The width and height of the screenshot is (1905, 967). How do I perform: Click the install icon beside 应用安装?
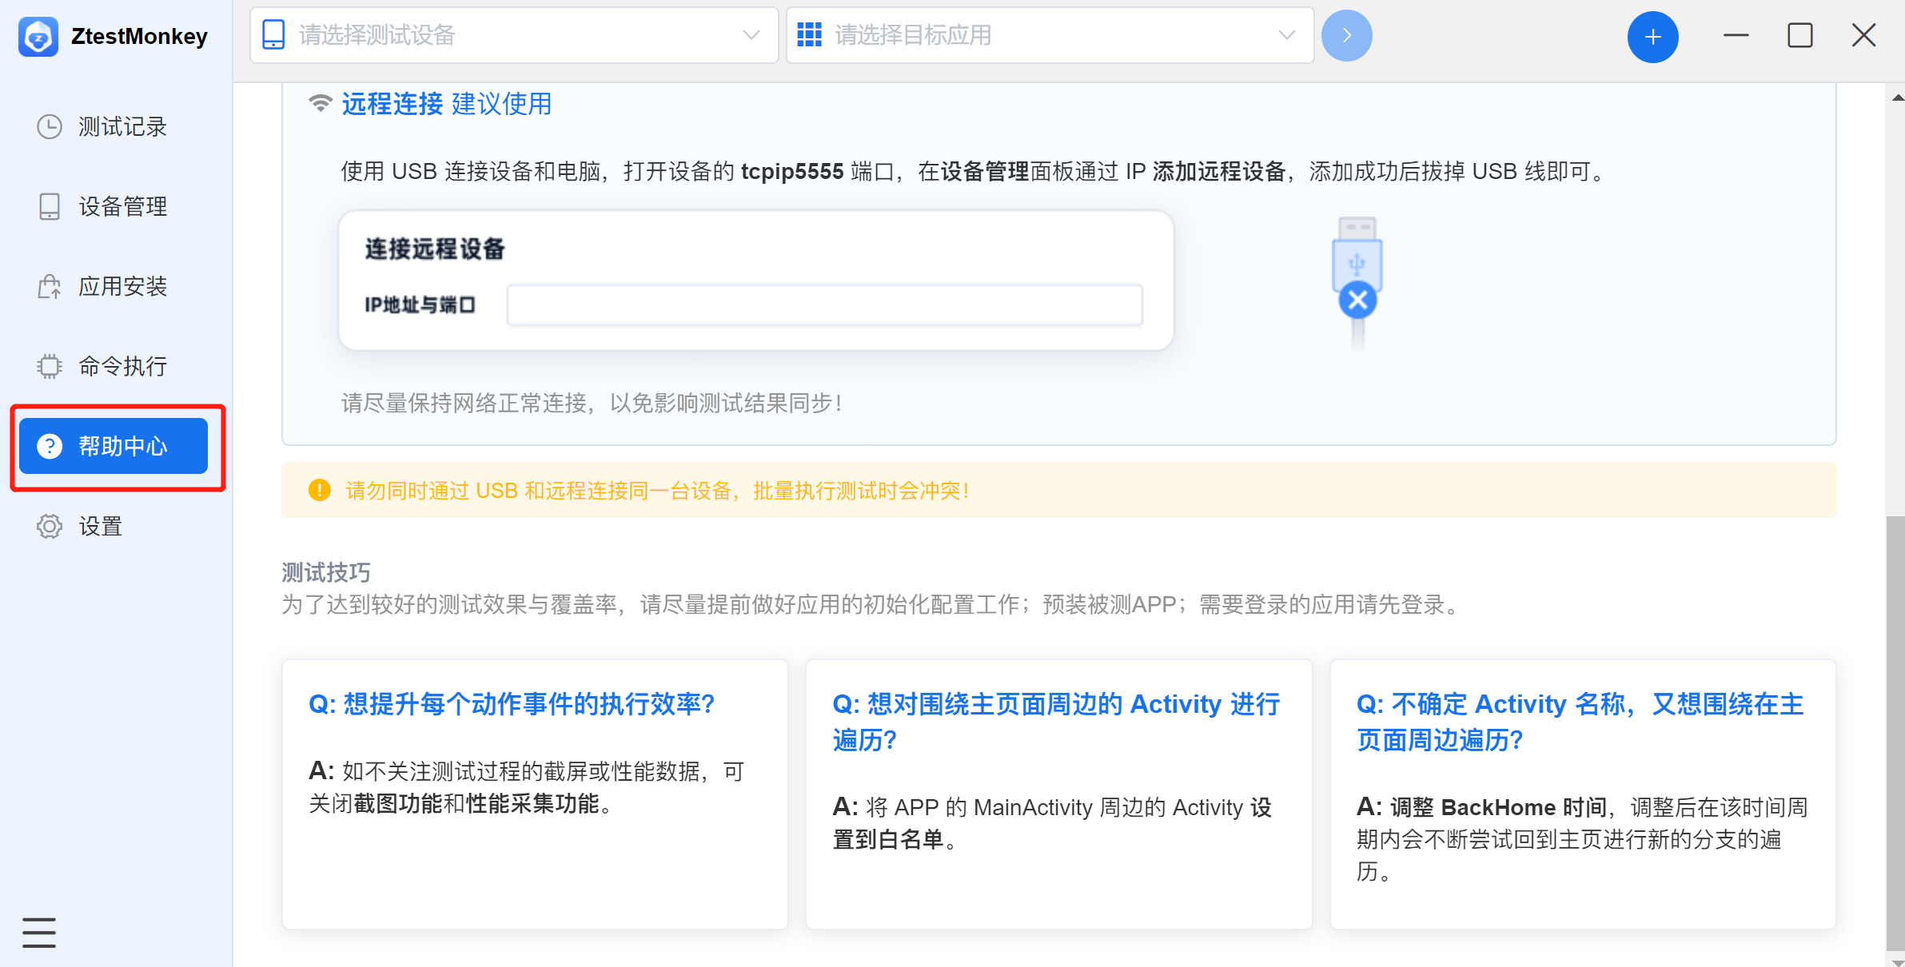point(50,286)
